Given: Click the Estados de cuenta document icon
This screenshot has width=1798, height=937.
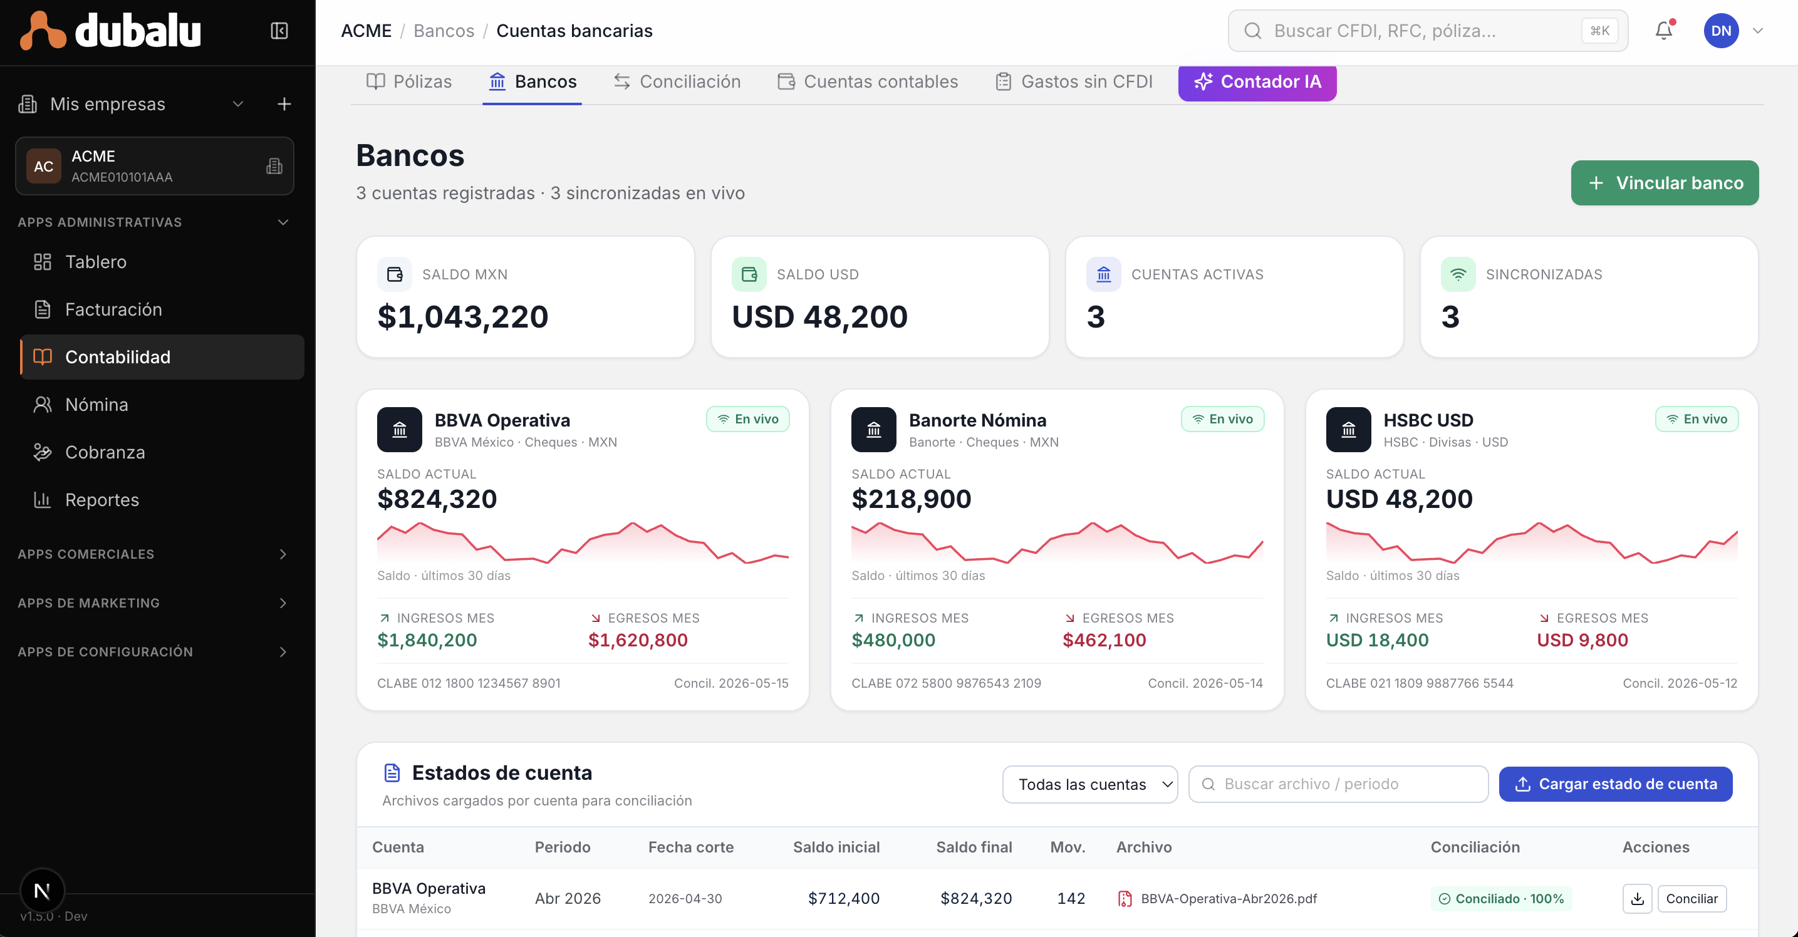Looking at the screenshot, I should coord(392,773).
